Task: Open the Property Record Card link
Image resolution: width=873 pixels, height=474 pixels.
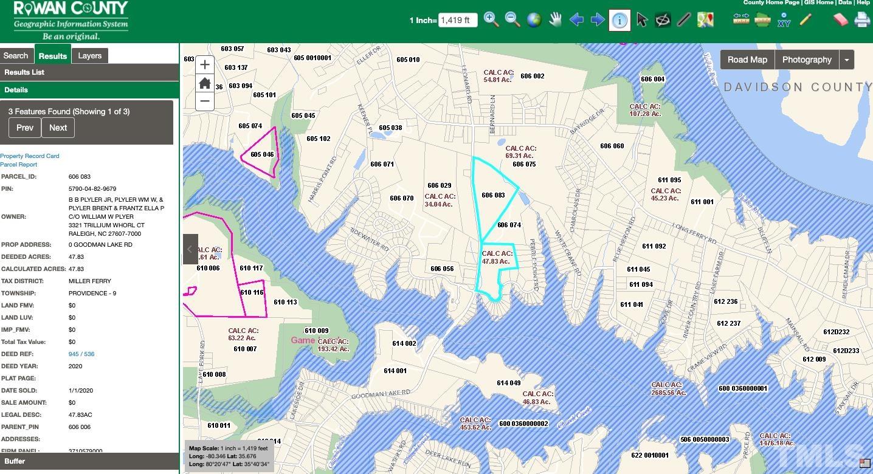Action: pos(30,156)
